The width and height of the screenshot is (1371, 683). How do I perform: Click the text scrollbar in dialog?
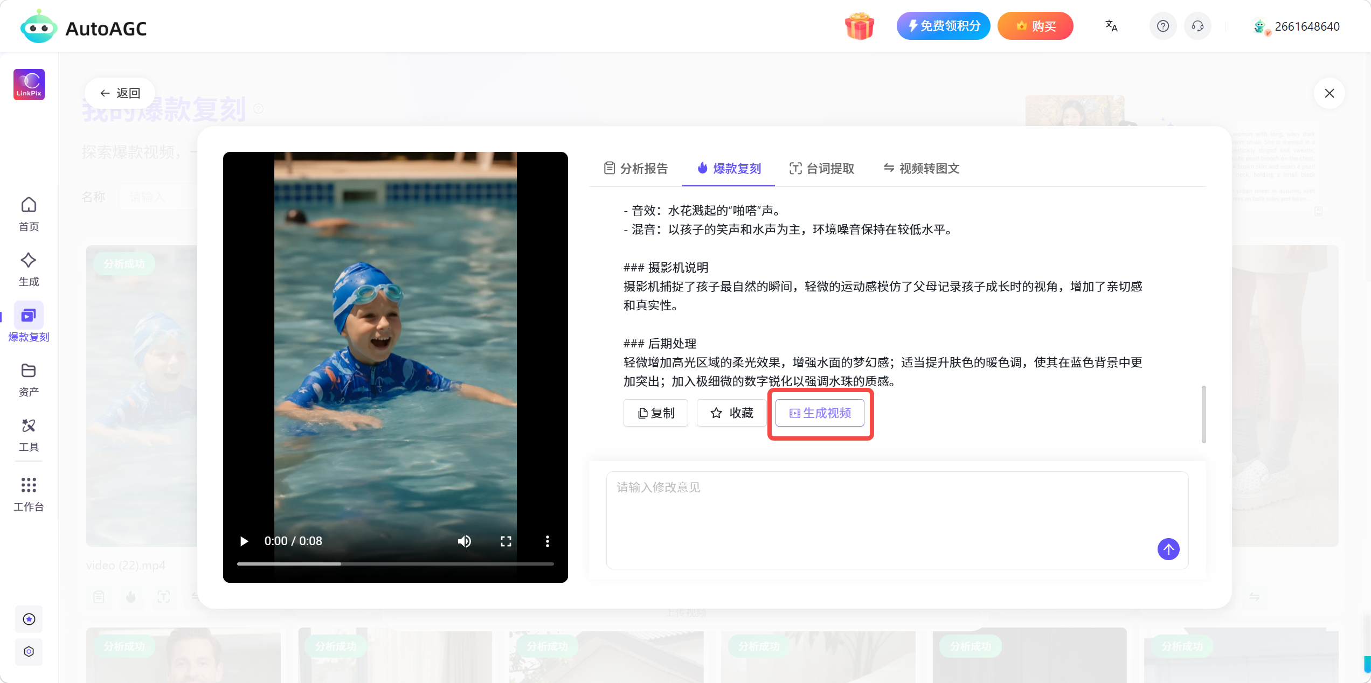click(x=1203, y=414)
